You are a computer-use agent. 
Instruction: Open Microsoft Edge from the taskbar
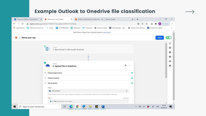71,106
